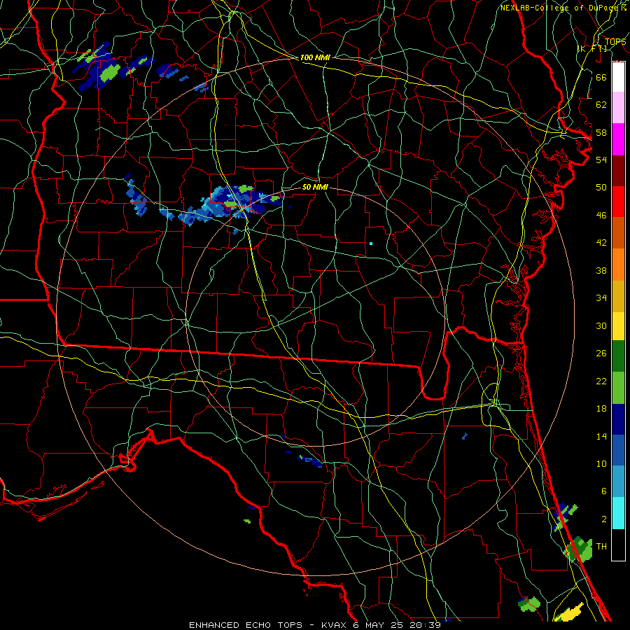Click the isolated cyan echo pixel inside the 50 NMI ring

(371, 244)
